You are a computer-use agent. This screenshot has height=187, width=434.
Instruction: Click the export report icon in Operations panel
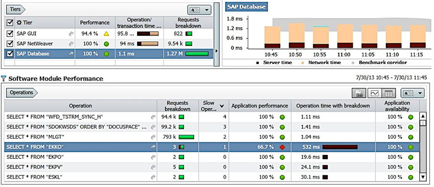(x=359, y=93)
